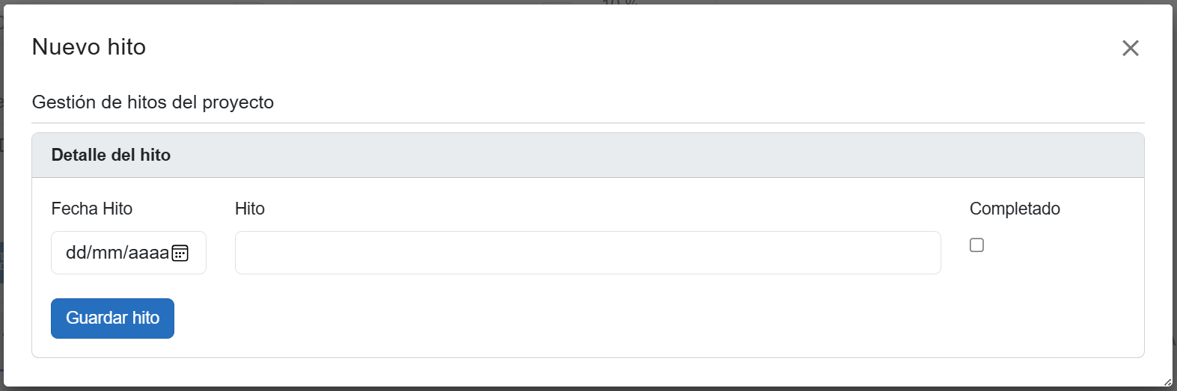
Task: Tick the Completado checkbox
Action: (976, 245)
